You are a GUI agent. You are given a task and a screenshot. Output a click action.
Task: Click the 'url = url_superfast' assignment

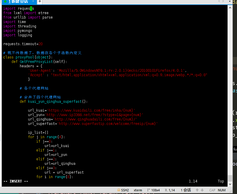[64, 172]
